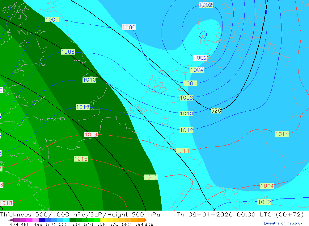Click the 'Thickness 500/1000 hPa/SLP/Height 500 hPa' title
Image resolution: width=309 pixels, height=226 pixels.
(80, 214)
